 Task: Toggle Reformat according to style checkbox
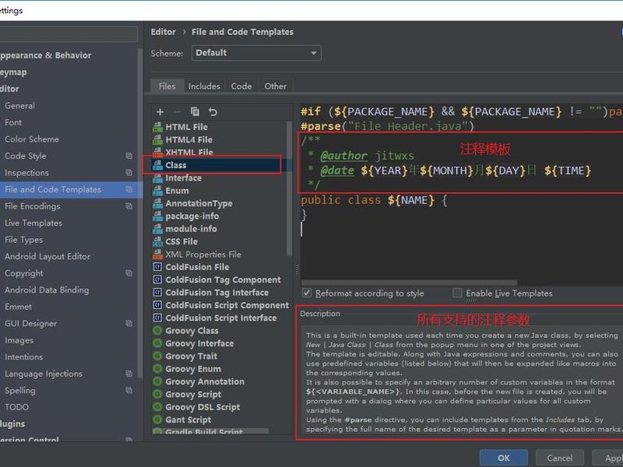(307, 293)
